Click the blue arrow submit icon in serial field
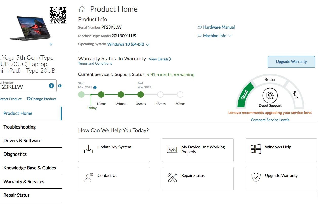 (x=51, y=86)
